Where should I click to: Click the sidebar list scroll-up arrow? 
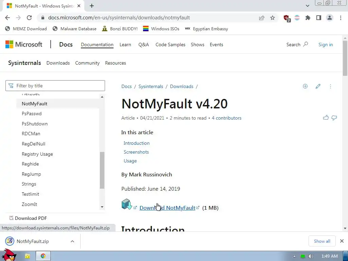[x=102, y=97]
